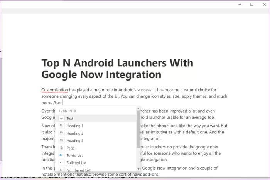Choose Heading 2 from Turn Into list
This screenshot has height=180, width=270.
[96, 133]
